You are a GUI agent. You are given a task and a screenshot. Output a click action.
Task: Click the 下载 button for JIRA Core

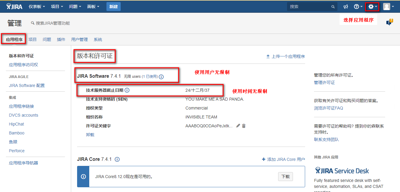(x=286, y=177)
